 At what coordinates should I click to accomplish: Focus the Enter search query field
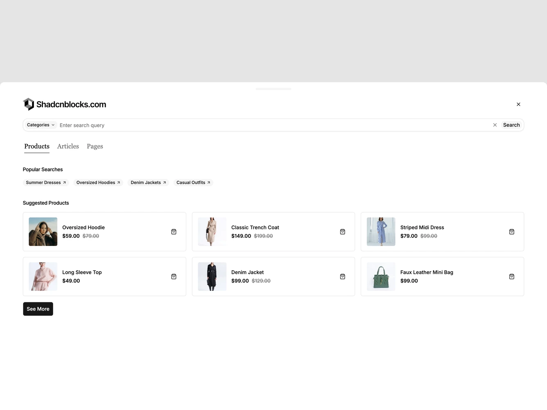point(274,125)
